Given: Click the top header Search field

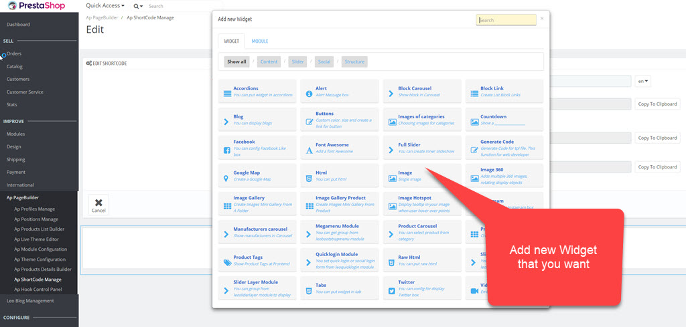Looking at the screenshot, I should [x=184, y=6].
